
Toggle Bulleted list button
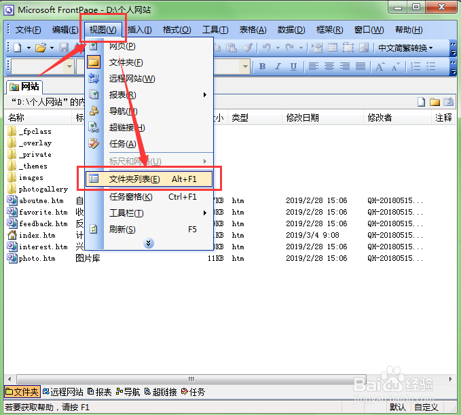point(431,67)
